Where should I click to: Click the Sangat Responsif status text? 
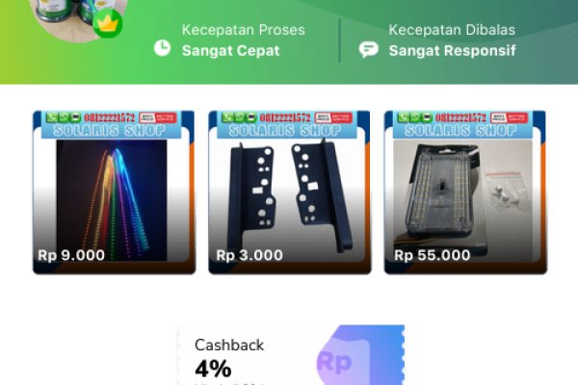453,51
